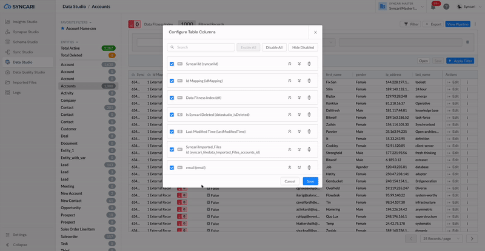
Task: Click the trash icon in the filter row
Action: point(467,42)
